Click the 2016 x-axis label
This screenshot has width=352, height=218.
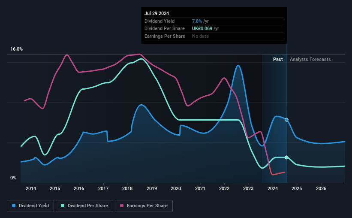coord(79,188)
